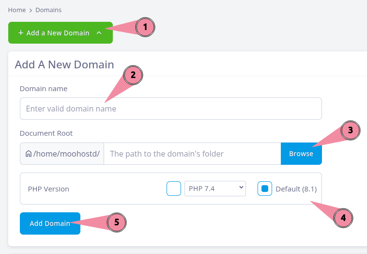367x254 pixels.
Task: Click the Default (8.1) label text
Action: coord(296,189)
